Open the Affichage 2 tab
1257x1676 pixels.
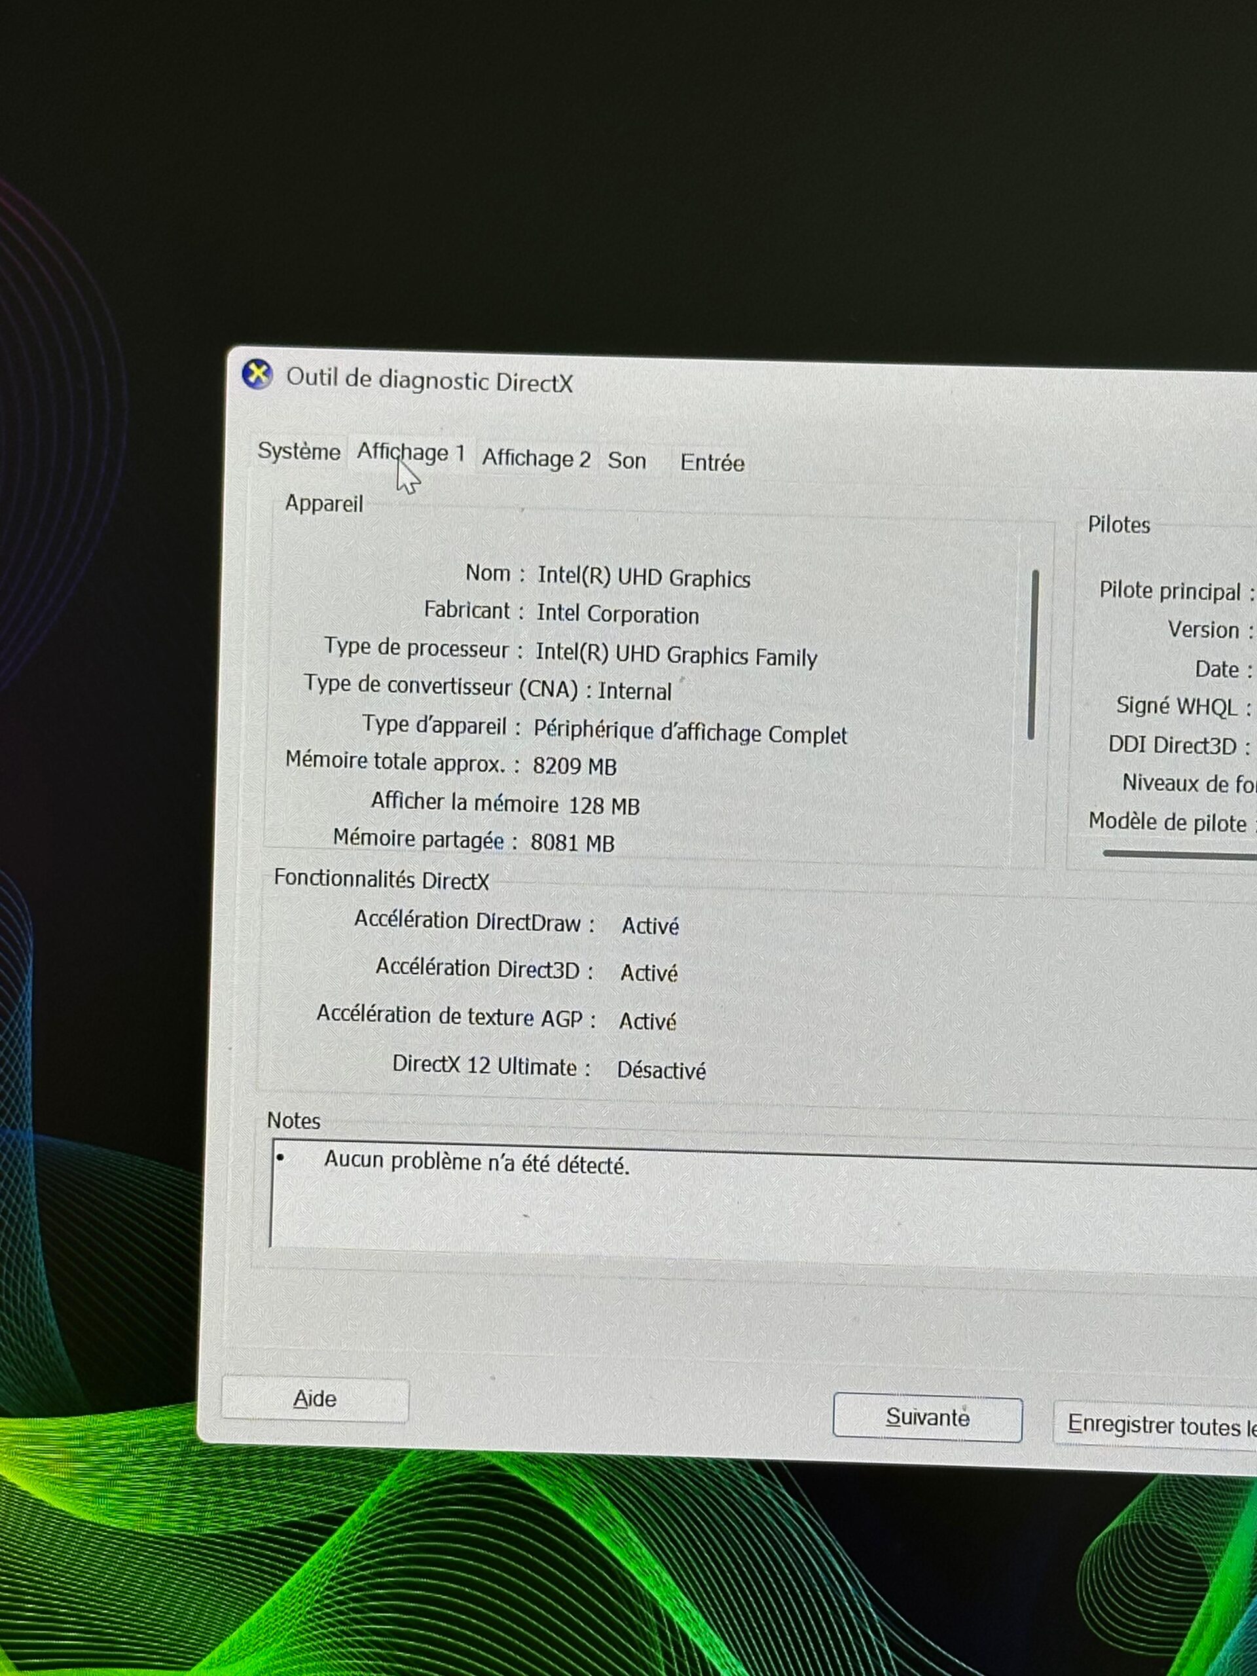pos(536,458)
